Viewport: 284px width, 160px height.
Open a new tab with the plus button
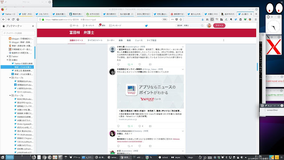point(256,14)
